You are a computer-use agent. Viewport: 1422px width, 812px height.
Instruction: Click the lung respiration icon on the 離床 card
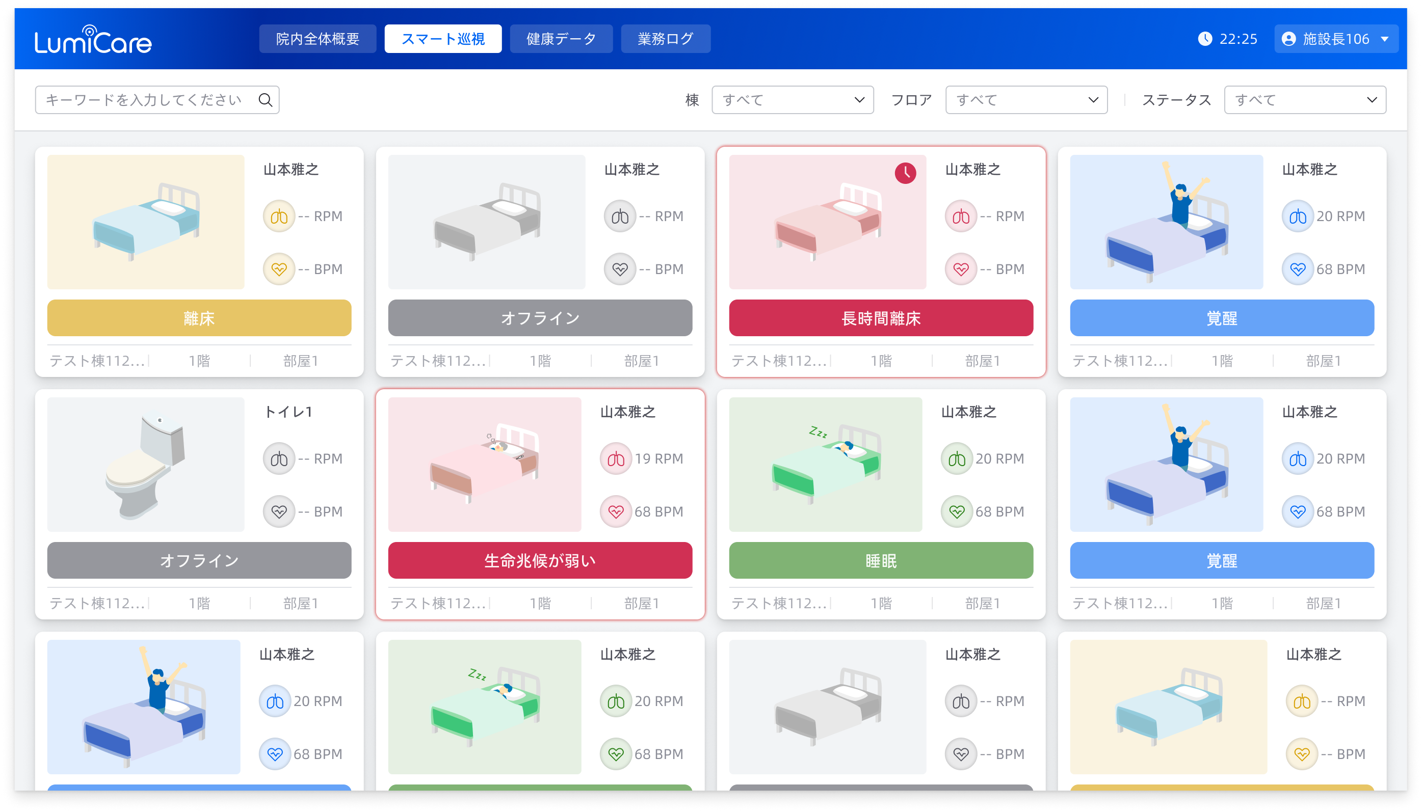coord(278,216)
